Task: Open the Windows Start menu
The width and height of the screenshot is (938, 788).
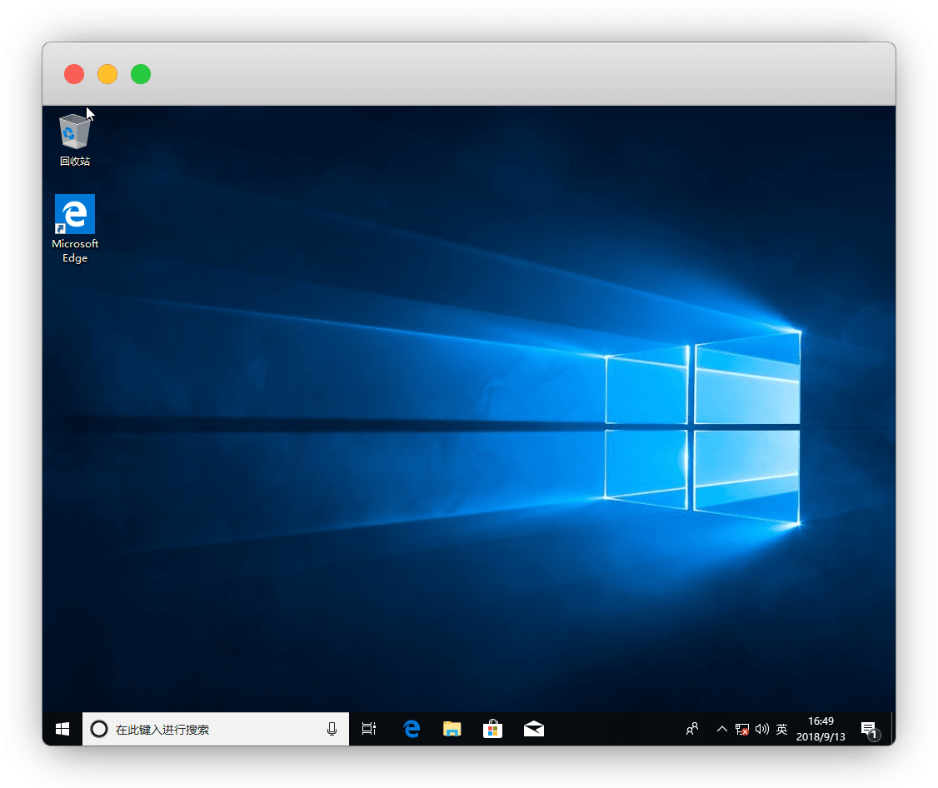Action: coord(62,729)
